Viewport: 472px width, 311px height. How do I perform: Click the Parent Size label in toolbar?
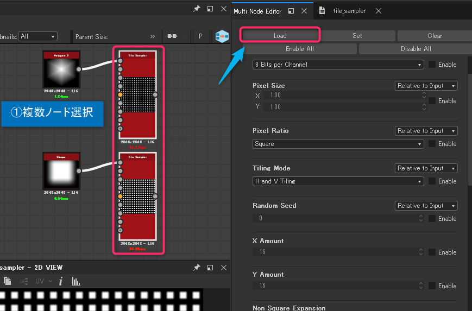pyautogui.click(x=91, y=37)
